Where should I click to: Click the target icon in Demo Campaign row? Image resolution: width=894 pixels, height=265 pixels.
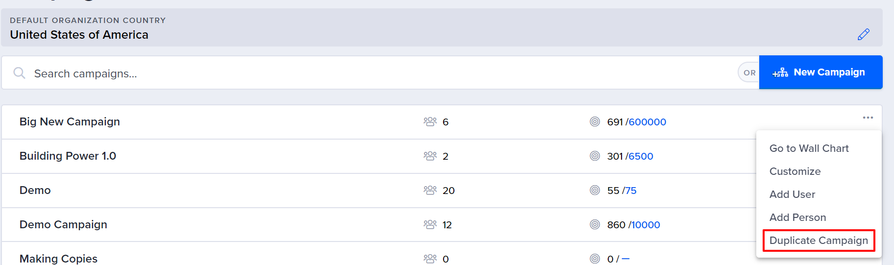(595, 224)
